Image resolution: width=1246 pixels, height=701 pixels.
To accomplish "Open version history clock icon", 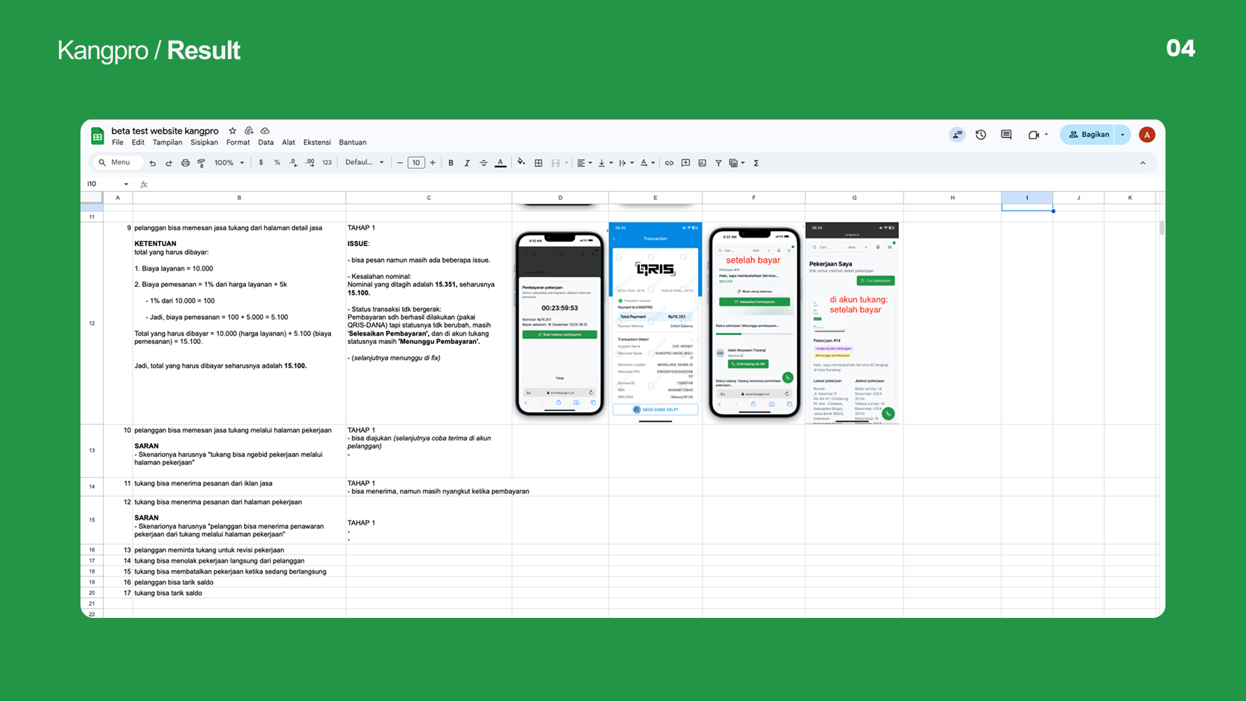I will (x=981, y=134).
